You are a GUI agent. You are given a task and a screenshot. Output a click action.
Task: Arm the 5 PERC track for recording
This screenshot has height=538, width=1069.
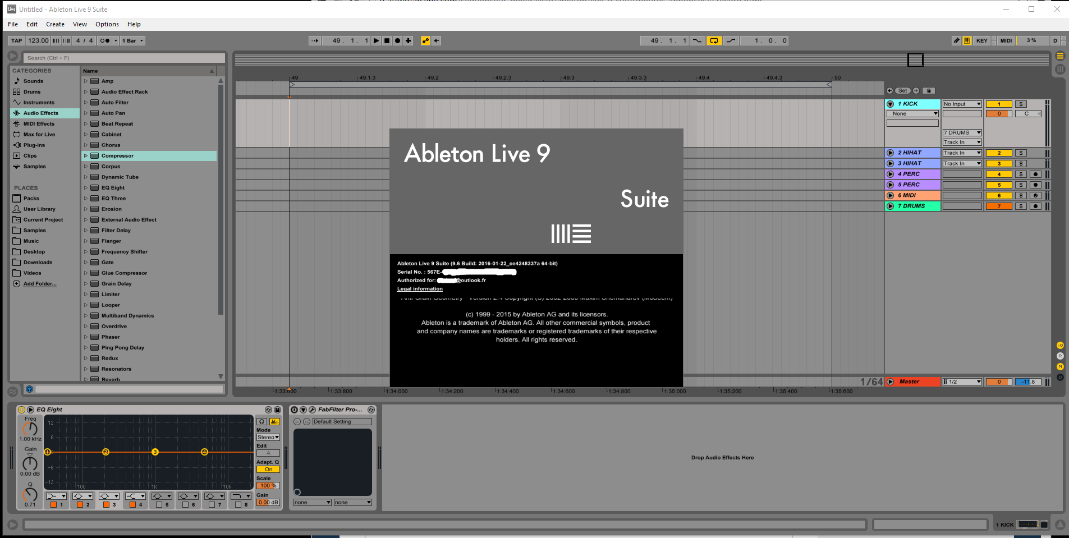coord(1036,185)
